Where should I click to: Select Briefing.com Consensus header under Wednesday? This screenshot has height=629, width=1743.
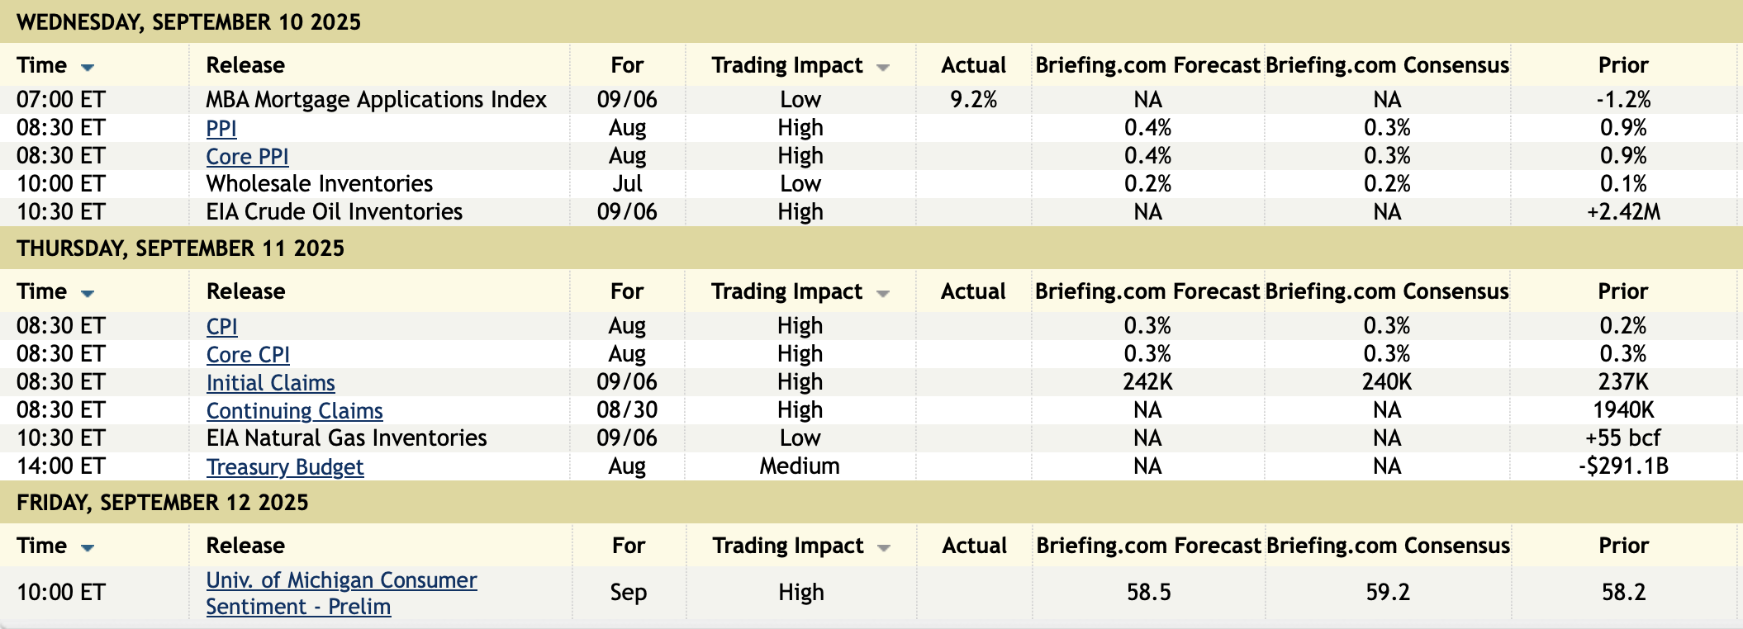coord(1387,65)
